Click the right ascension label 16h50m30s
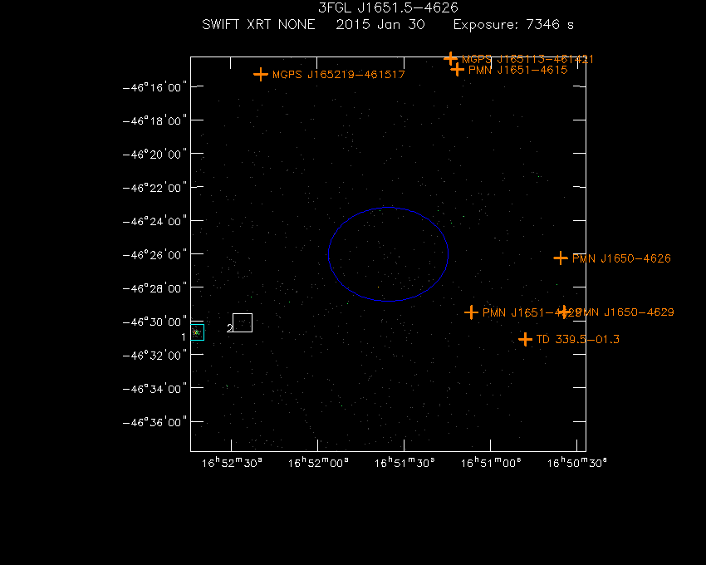Viewport: 706px width, 565px height. click(x=576, y=463)
